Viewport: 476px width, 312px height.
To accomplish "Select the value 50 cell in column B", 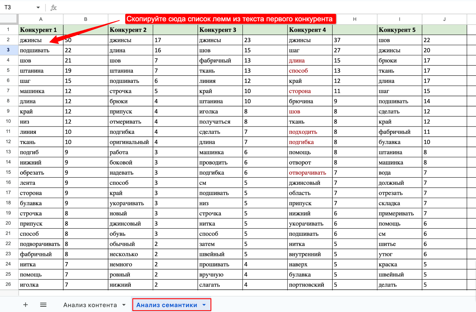I will 86,40.
